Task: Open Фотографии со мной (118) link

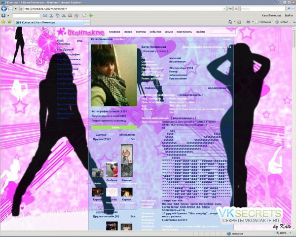Action: (109, 111)
